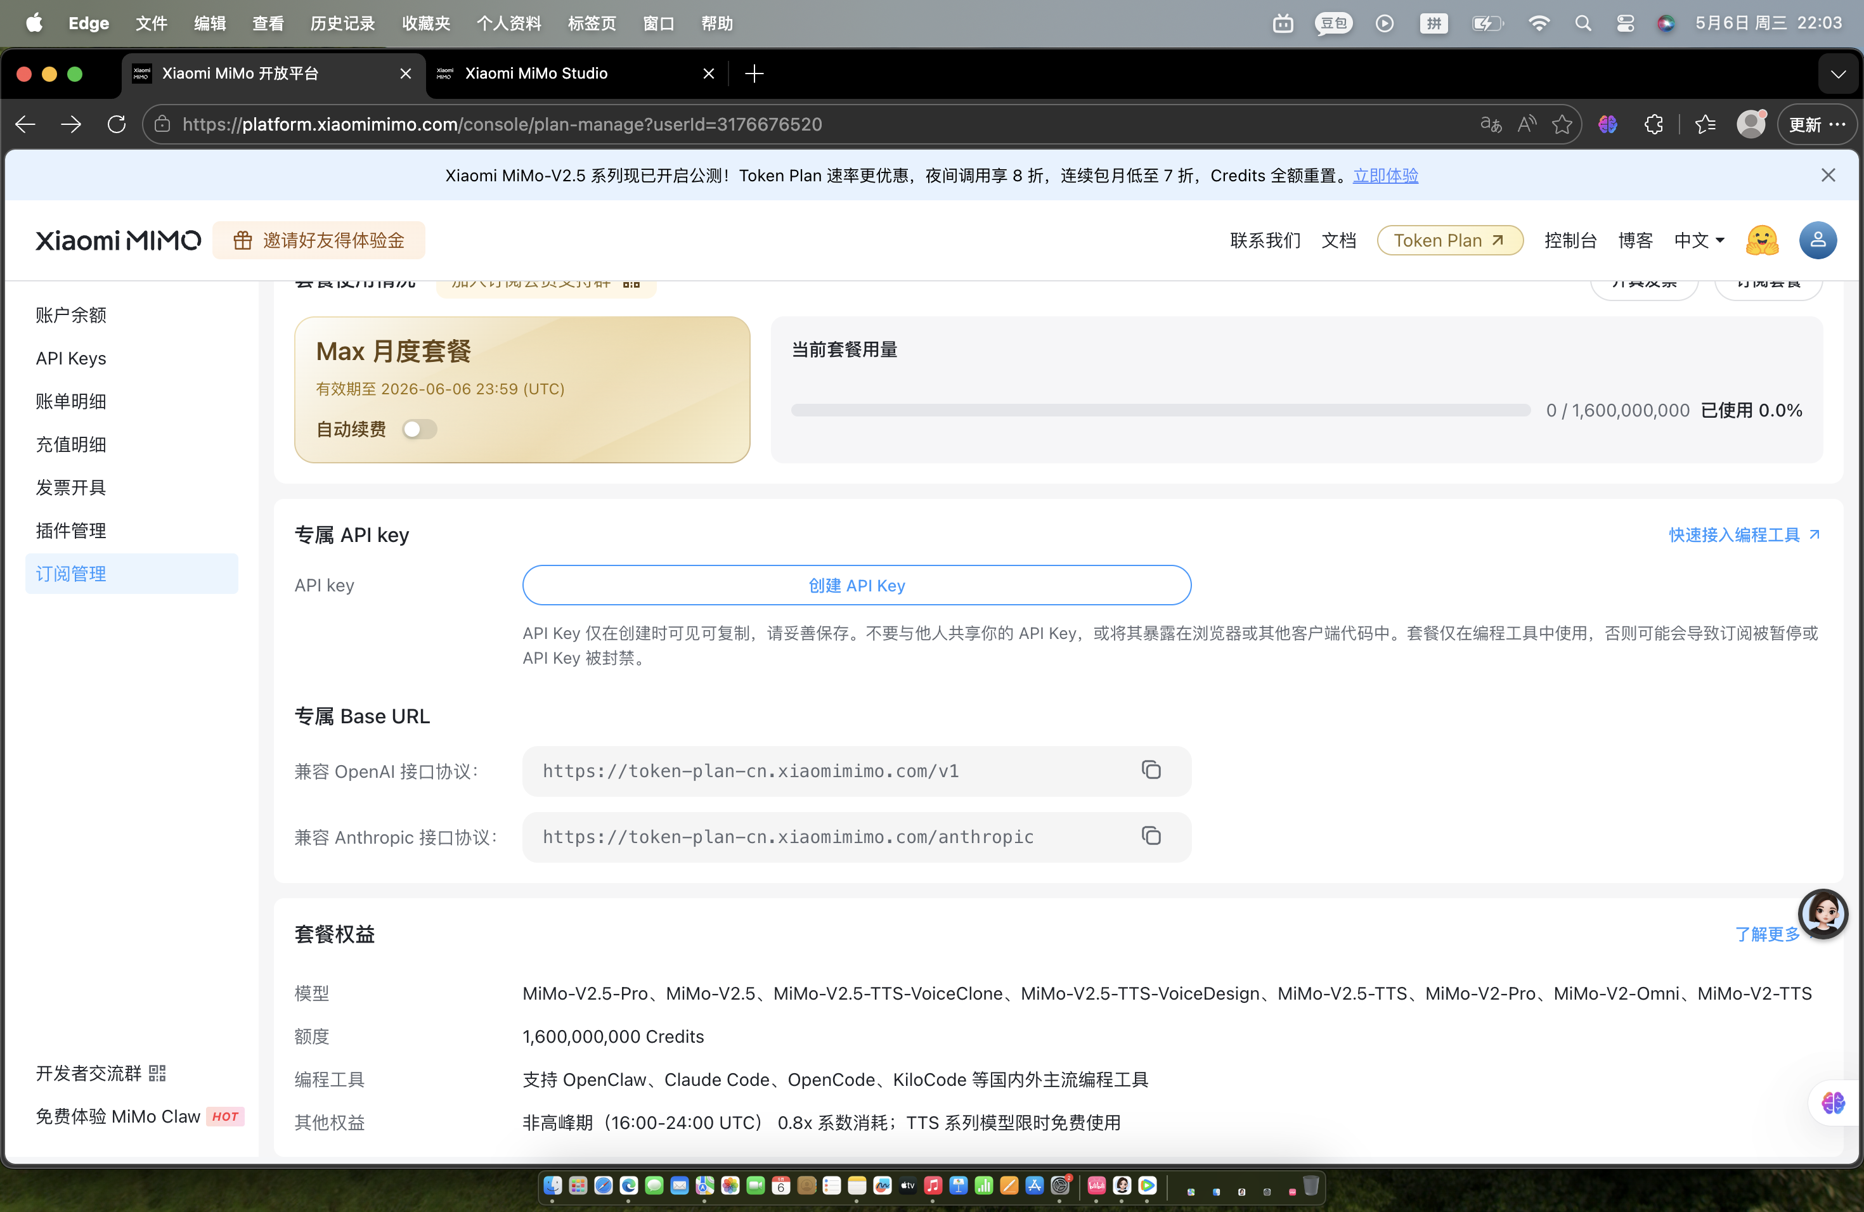Click the 豆包 menu bar icon
This screenshot has height=1212, width=1864.
(x=1333, y=23)
